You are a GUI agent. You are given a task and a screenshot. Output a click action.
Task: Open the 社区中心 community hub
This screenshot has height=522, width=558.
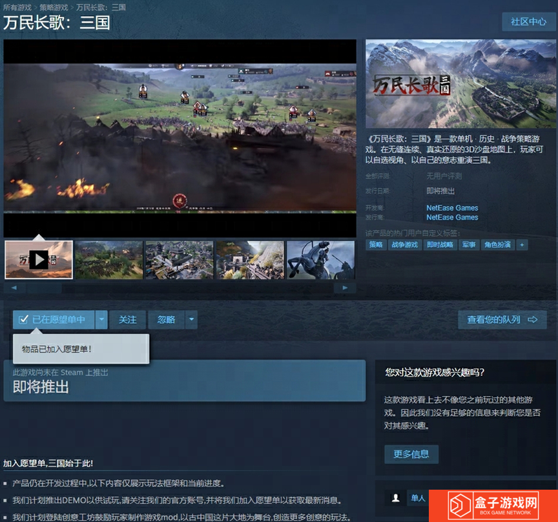click(528, 22)
